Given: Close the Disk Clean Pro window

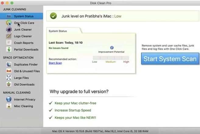Looking at the screenshot, I should [2, 3].
